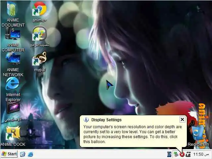Close the Display Settings balloon
The width and height of the screenshot is (212, 159).
(x=182, y=120)
